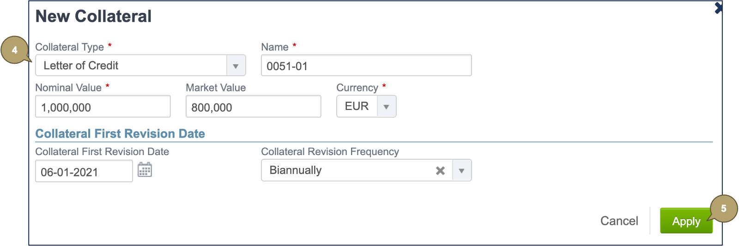Click the numbered callout marker 5

723,209
